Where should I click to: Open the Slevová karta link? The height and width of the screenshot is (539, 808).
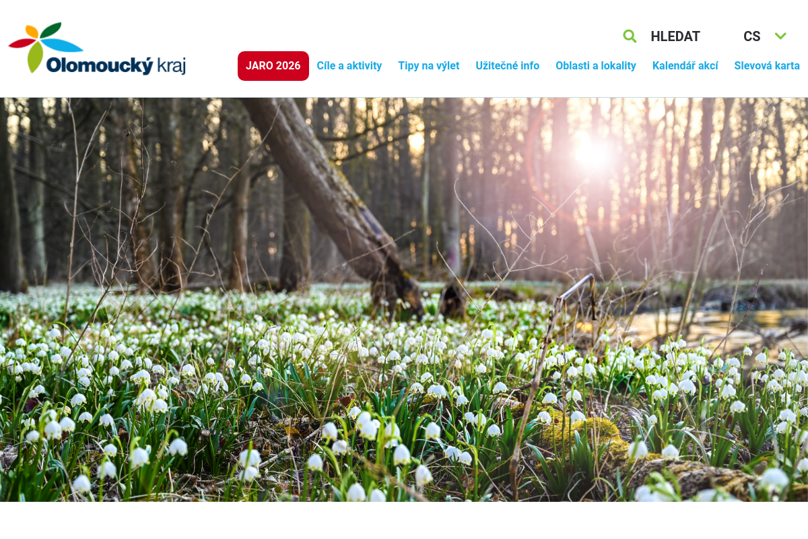[767, 66]
